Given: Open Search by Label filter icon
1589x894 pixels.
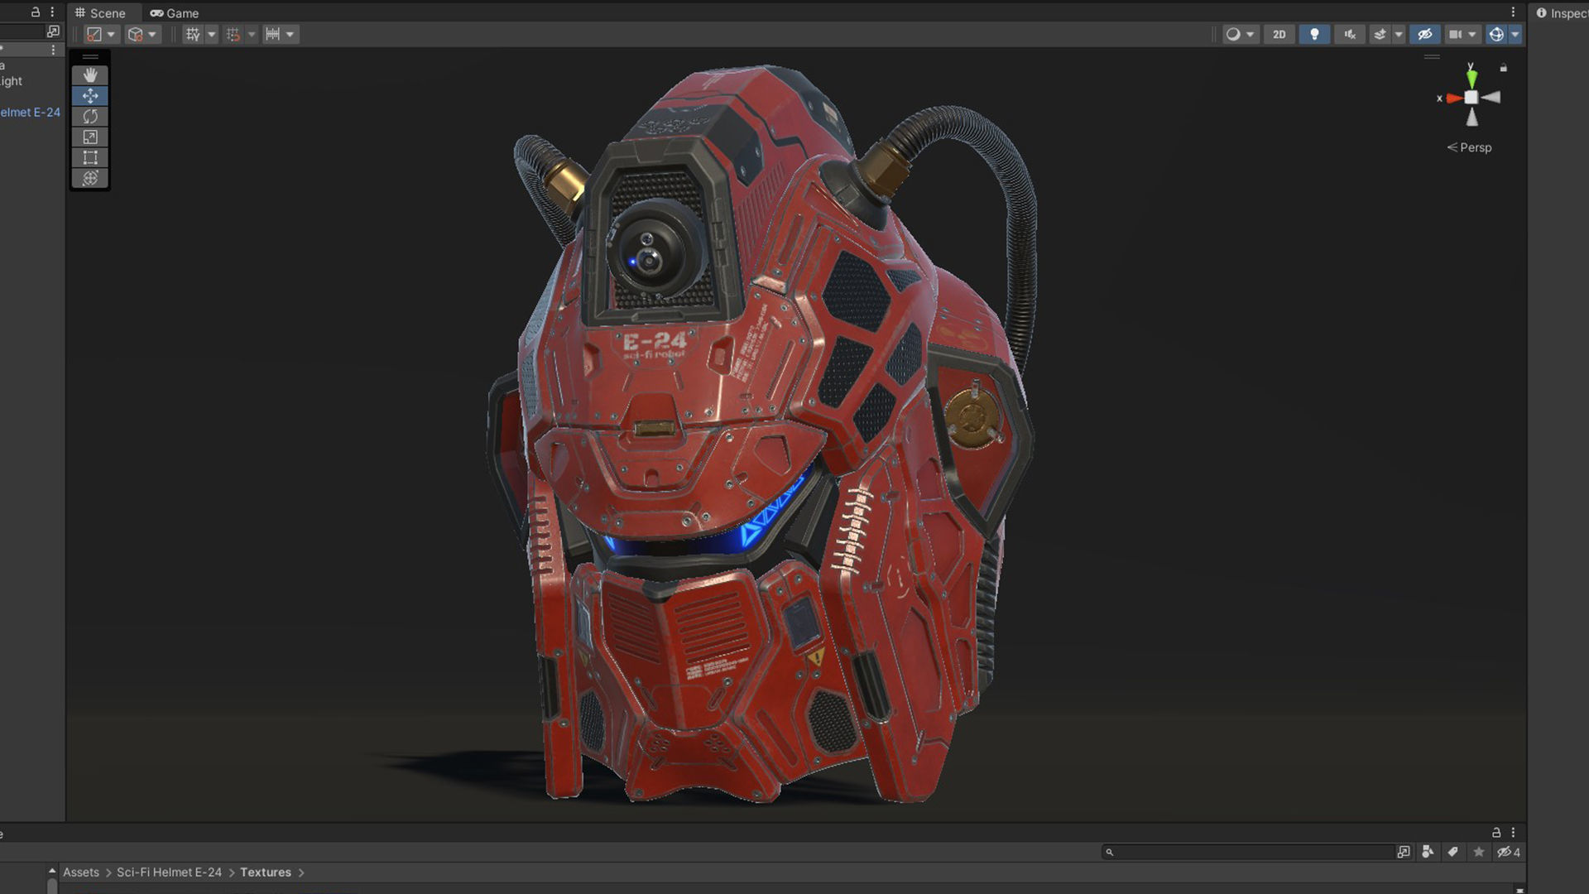Looking at the screenshot, I should tap(1453, 852).
